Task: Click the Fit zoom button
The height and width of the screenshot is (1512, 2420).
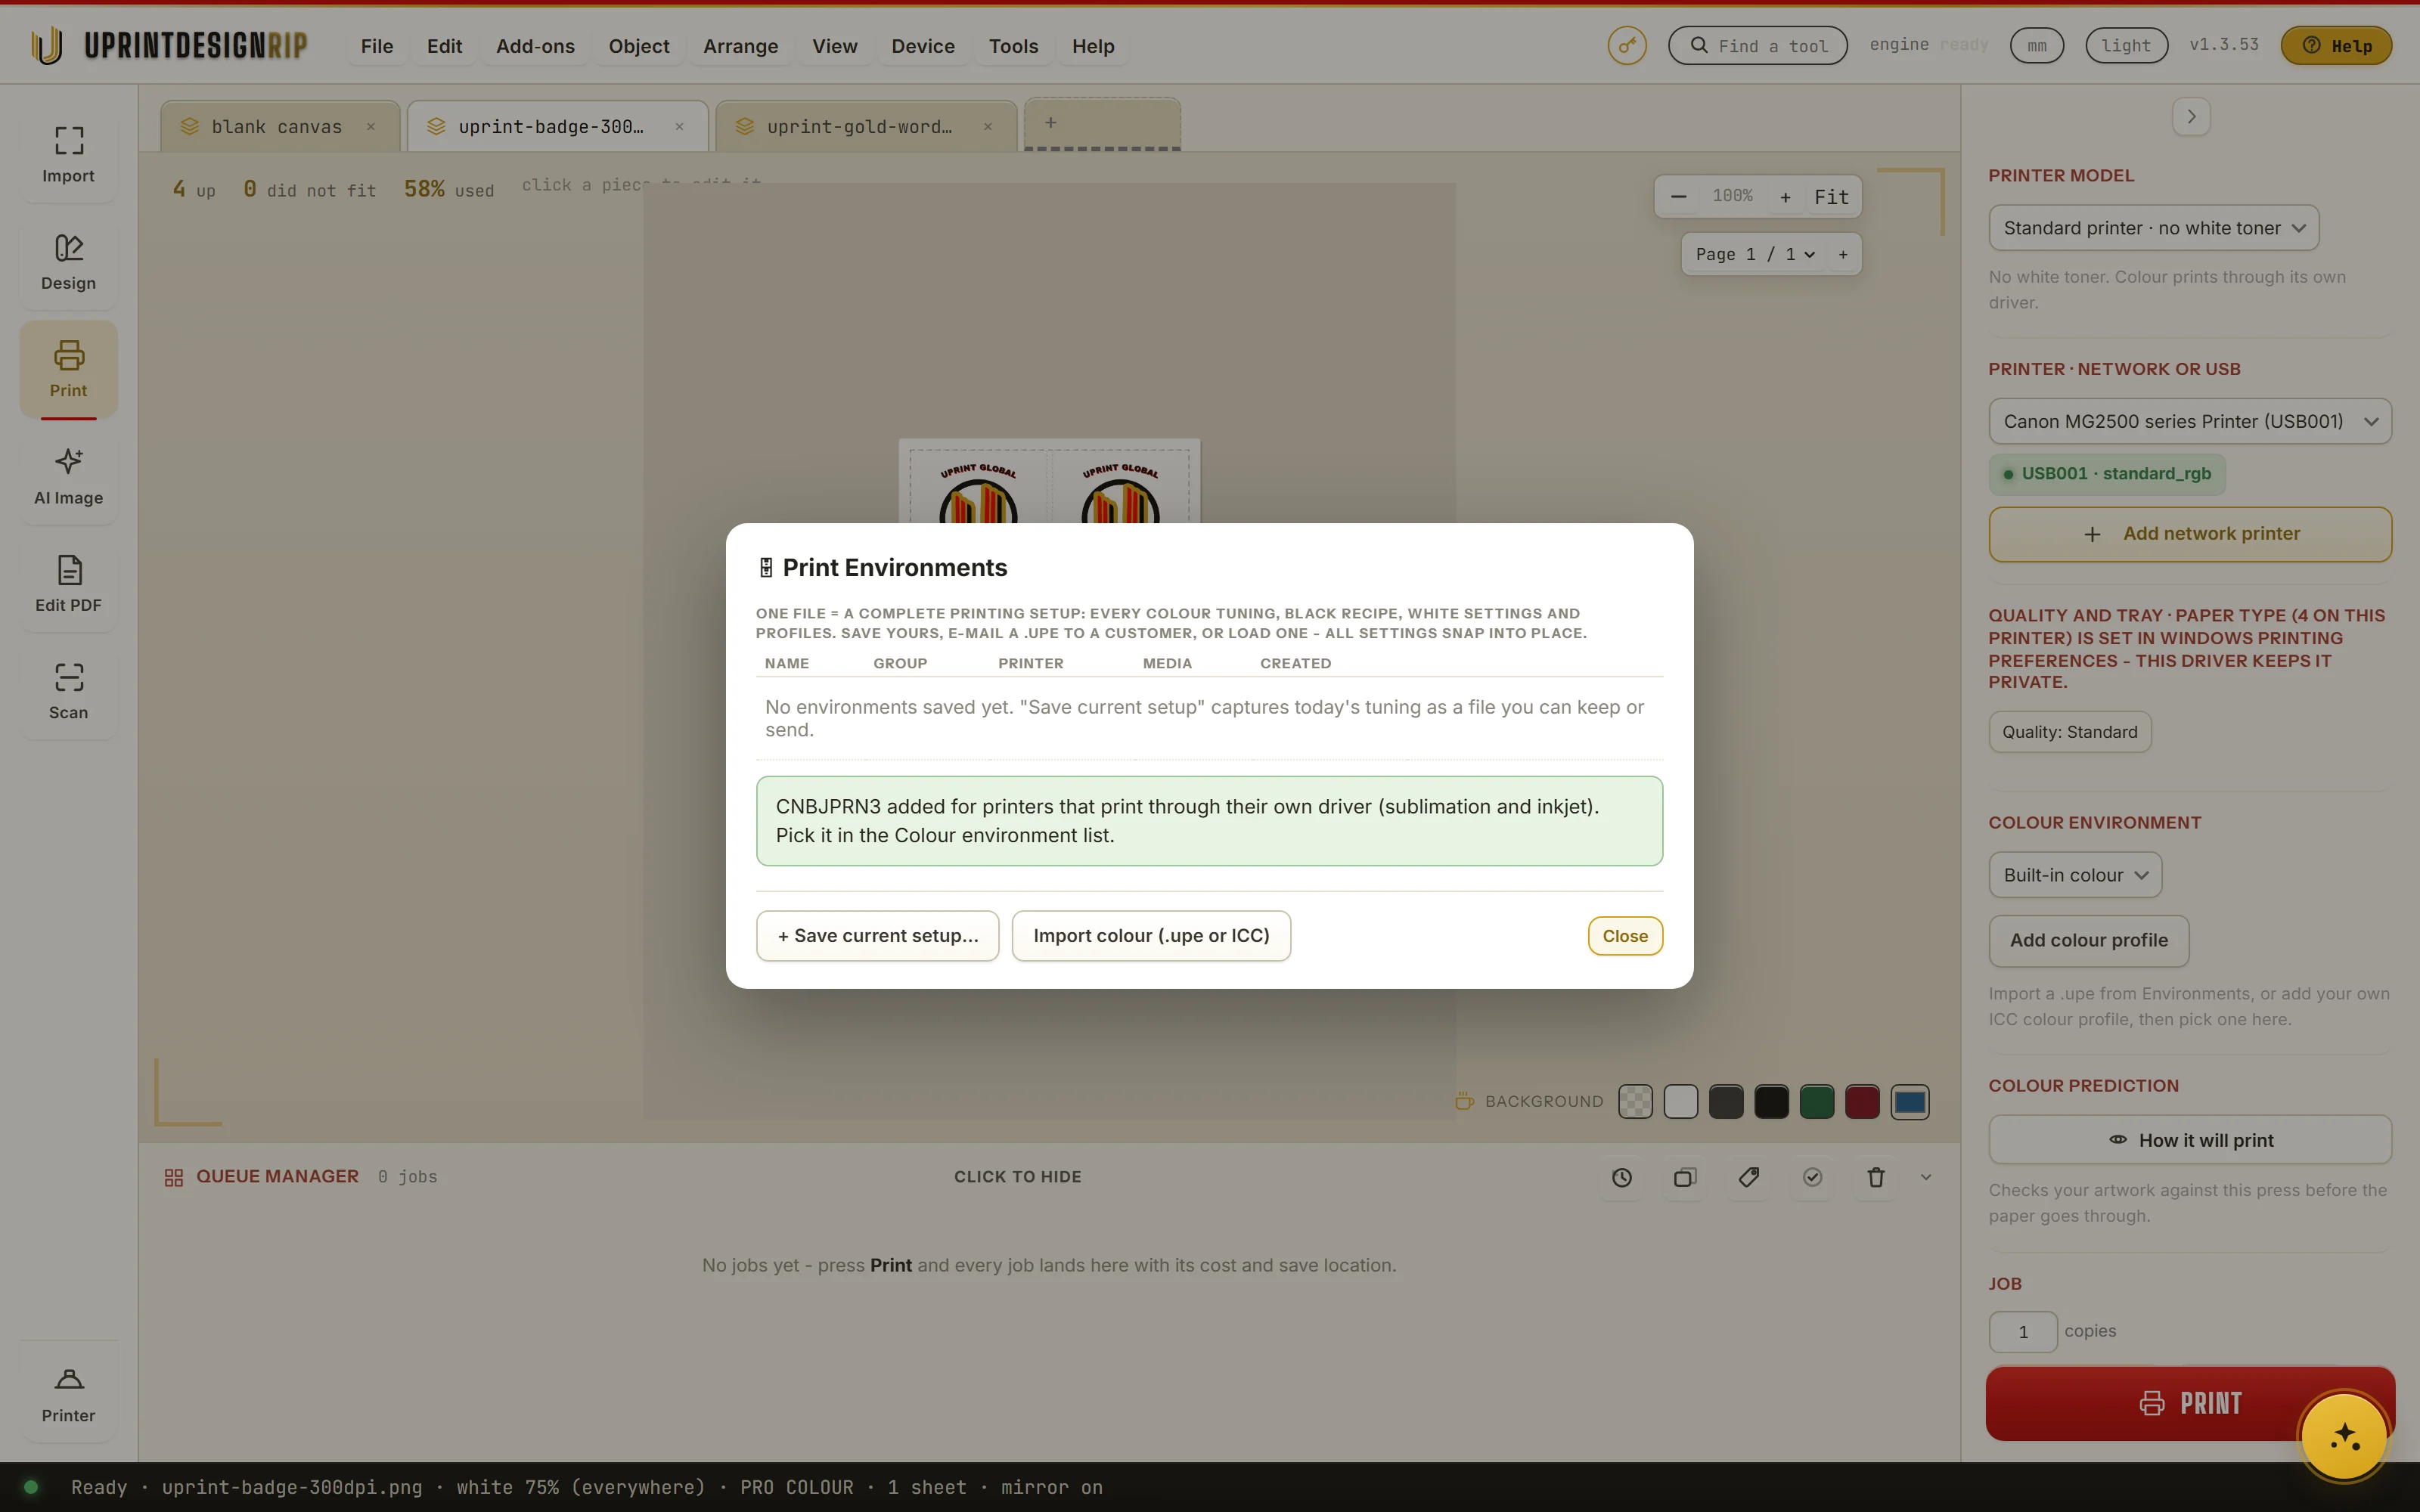Action: click(1832, 197)
